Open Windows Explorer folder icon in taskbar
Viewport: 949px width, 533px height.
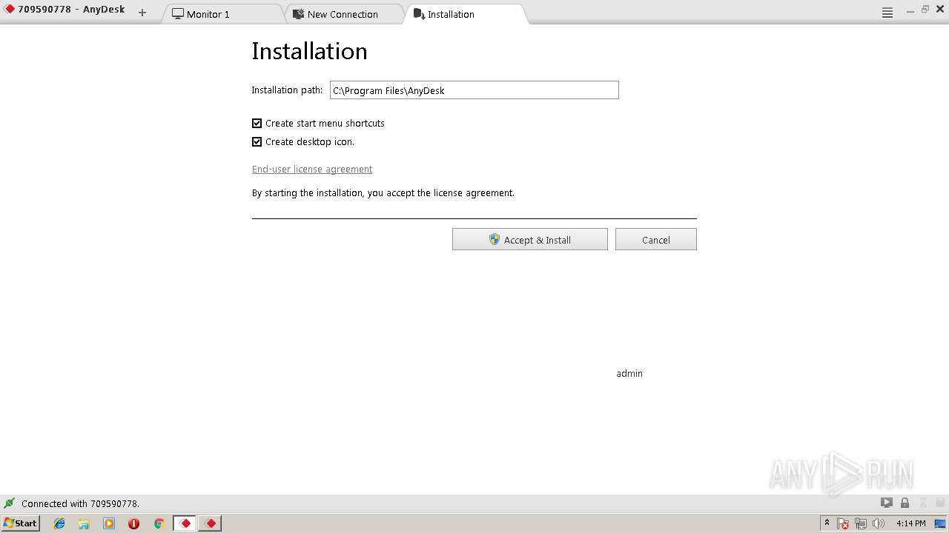pyautogui.click(x=84, y=523)
